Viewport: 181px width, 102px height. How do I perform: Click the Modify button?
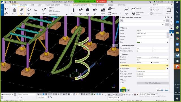pos(123,90)
